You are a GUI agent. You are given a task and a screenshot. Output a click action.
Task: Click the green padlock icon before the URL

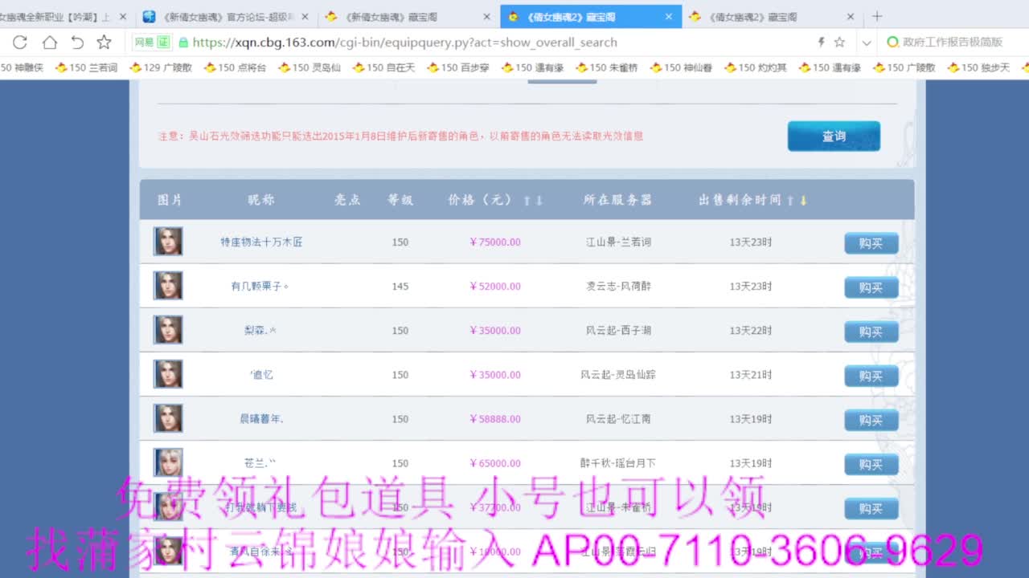(183, 43)
